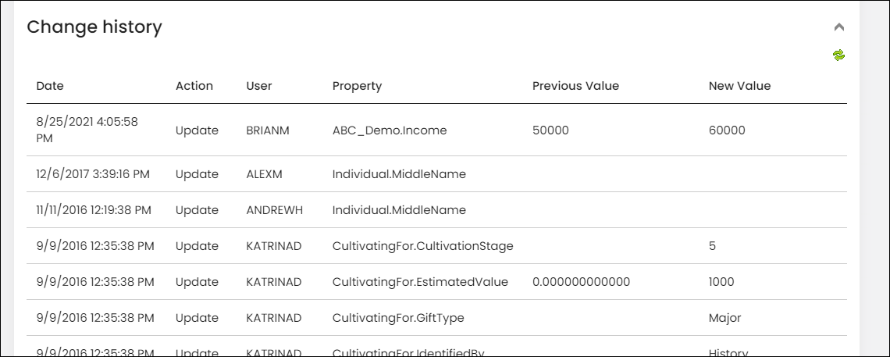Click the Change history heading
This screenshot has width=890, height=357.
click(x=94, y=27)
